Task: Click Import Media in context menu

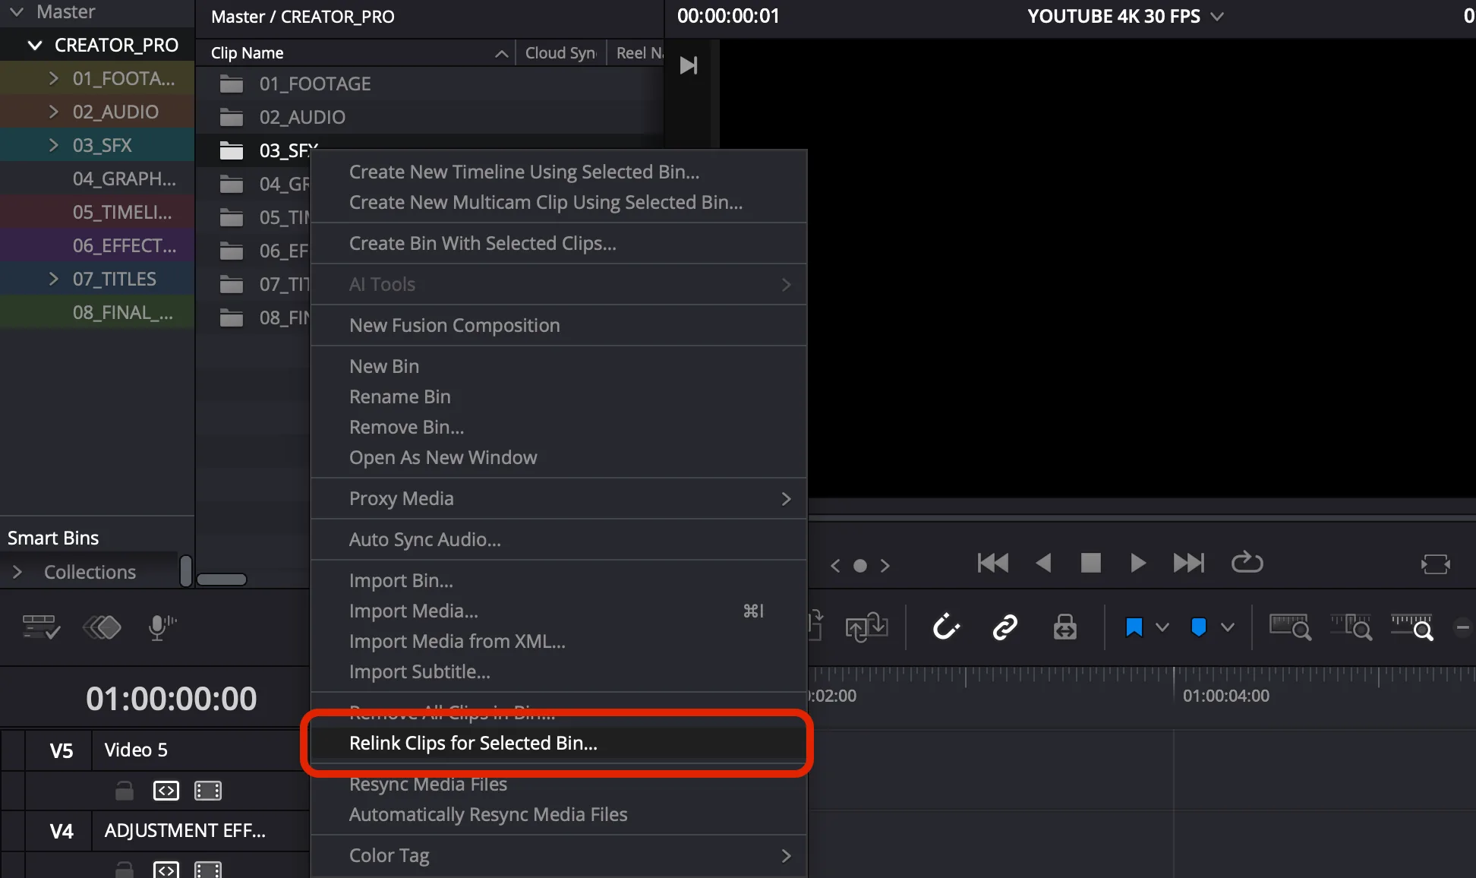Action: (558, 611)
